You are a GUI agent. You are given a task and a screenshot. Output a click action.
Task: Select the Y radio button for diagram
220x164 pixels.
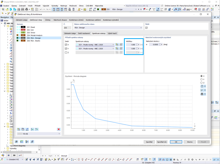pyautogui.click(x=201, y=79)
